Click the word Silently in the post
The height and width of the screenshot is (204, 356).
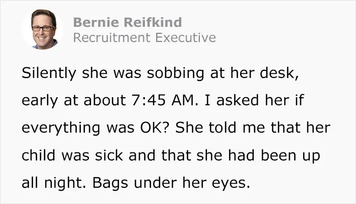coord(49,73)
